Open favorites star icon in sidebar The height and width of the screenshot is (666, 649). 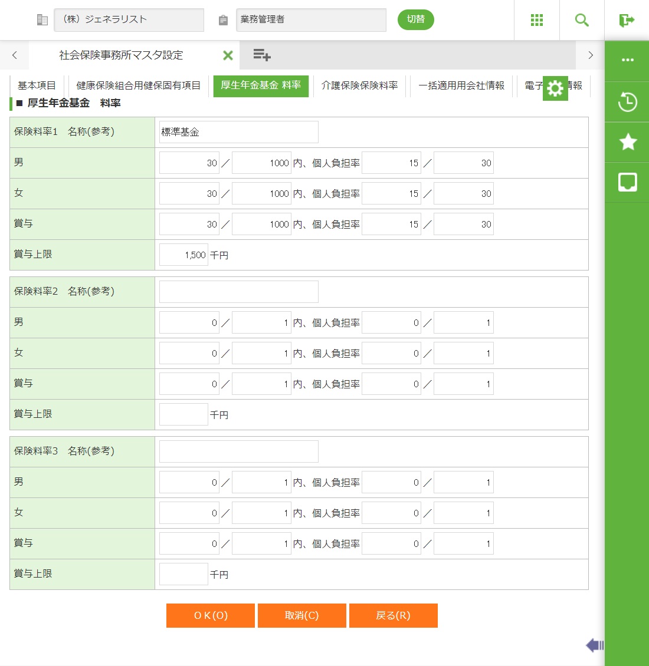[627, 142]
